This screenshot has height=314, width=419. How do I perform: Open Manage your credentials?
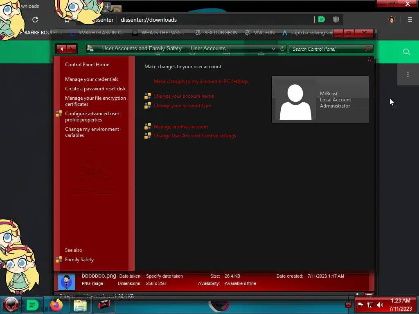(x=91, y=79)
